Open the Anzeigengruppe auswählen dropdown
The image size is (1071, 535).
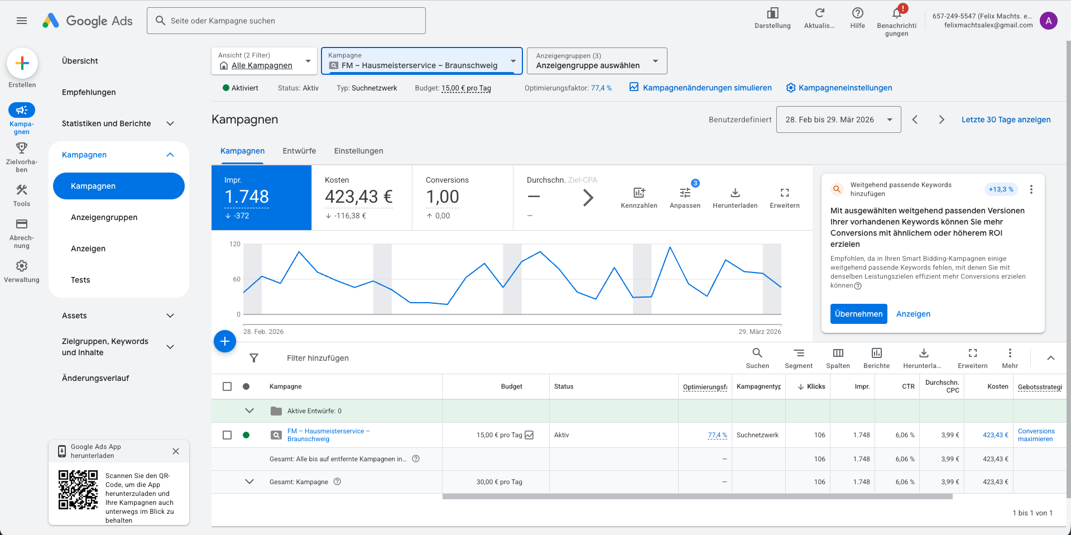[x=597, y=61]
